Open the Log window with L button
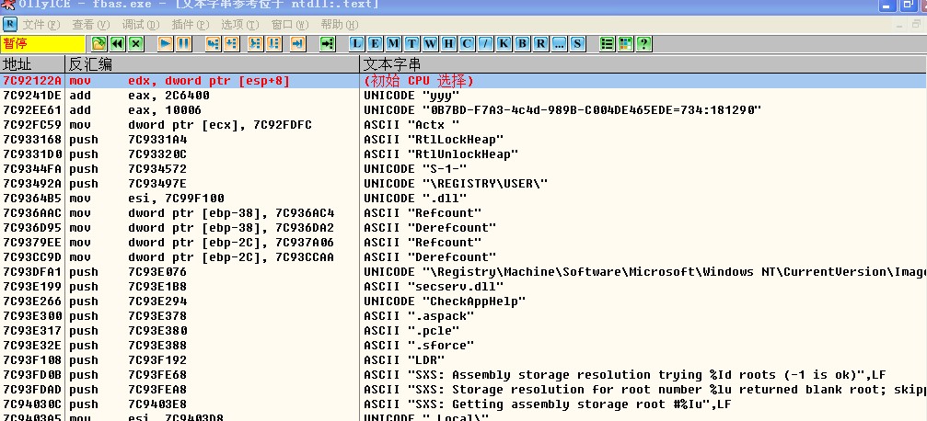 tap(356, 44)
